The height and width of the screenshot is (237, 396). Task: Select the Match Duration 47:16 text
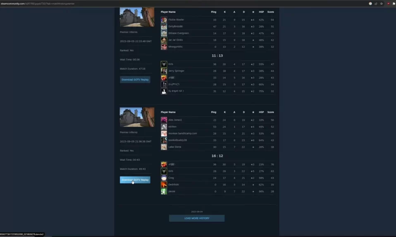pos(133,69)
